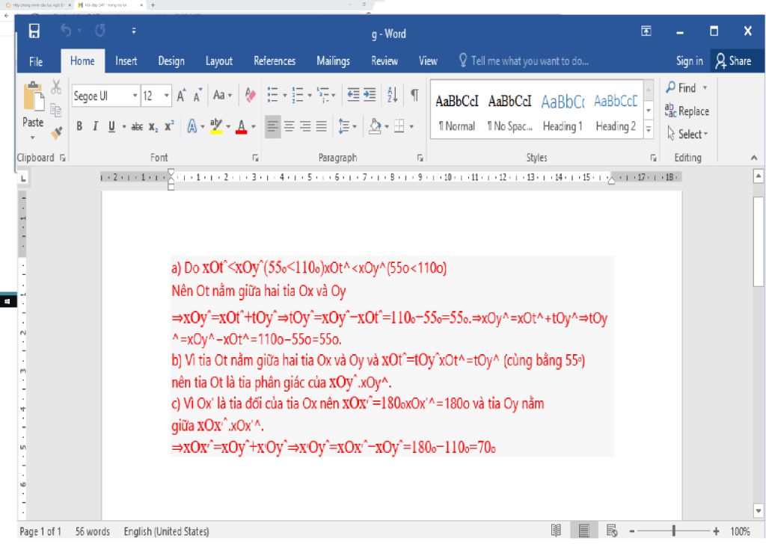Apply the Normal style

[457, 112]
